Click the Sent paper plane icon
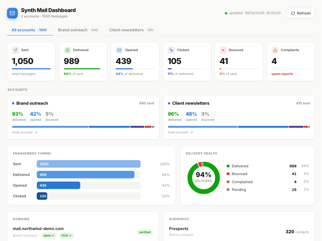 (15, 50)
